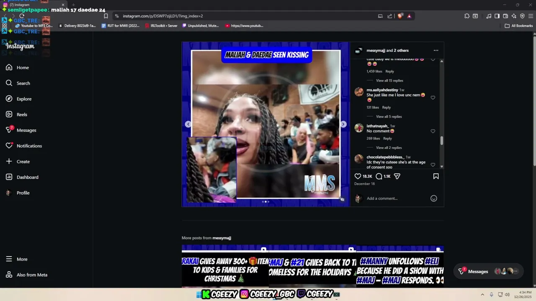The image size is (536, 301).
Task: Open Brave VPN shield icon
Action: pyautogui.click(x=522, y=16)
